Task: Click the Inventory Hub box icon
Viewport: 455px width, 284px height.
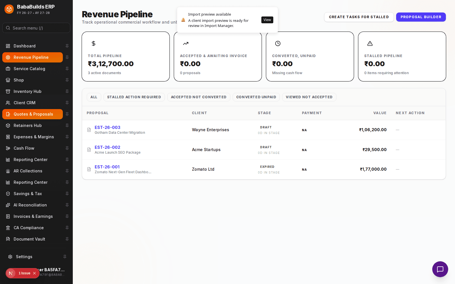Action: 8,91
